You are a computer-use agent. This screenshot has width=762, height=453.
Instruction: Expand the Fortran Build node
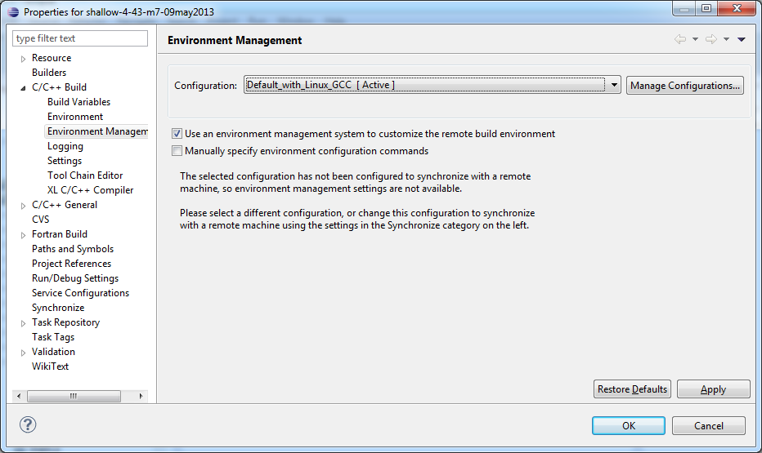(x=23, y=235)
